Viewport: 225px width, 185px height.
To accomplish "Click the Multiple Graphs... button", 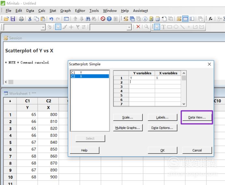I will pyautogui.click(x=128, y=128).
